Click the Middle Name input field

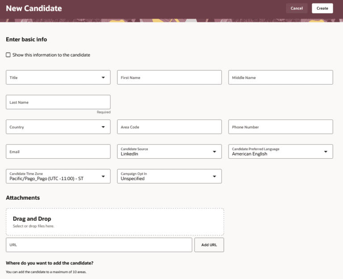pos(280,78)
